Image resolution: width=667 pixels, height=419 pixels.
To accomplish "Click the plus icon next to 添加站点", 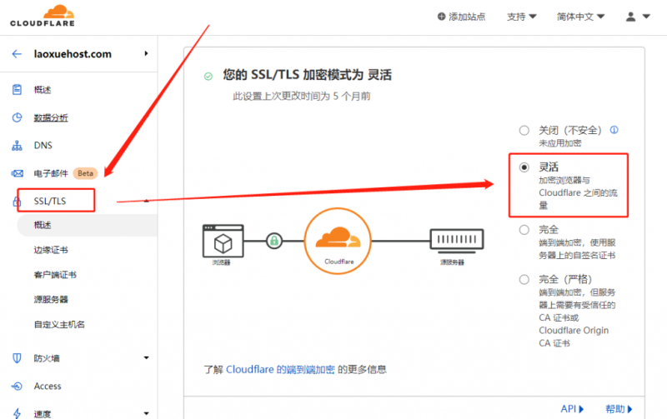I will [x=442, y=17].
